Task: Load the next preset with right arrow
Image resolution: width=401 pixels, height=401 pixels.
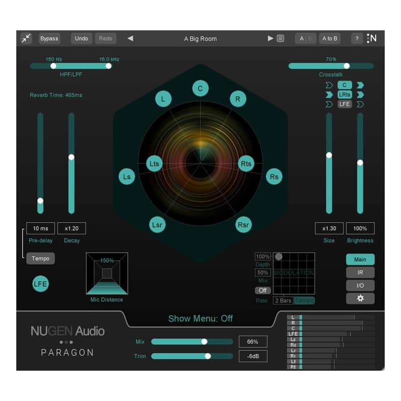Action: [x=270, y=39]
